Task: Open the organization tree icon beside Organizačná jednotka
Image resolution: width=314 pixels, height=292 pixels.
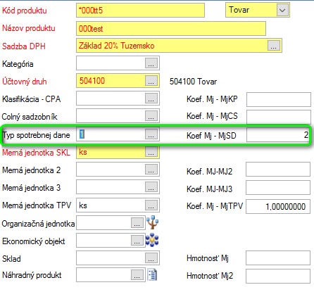Action: (152, 222)
